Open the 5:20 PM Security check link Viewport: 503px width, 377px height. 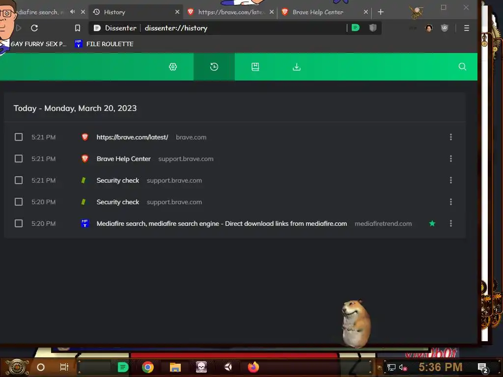click(x=118, y=202)
